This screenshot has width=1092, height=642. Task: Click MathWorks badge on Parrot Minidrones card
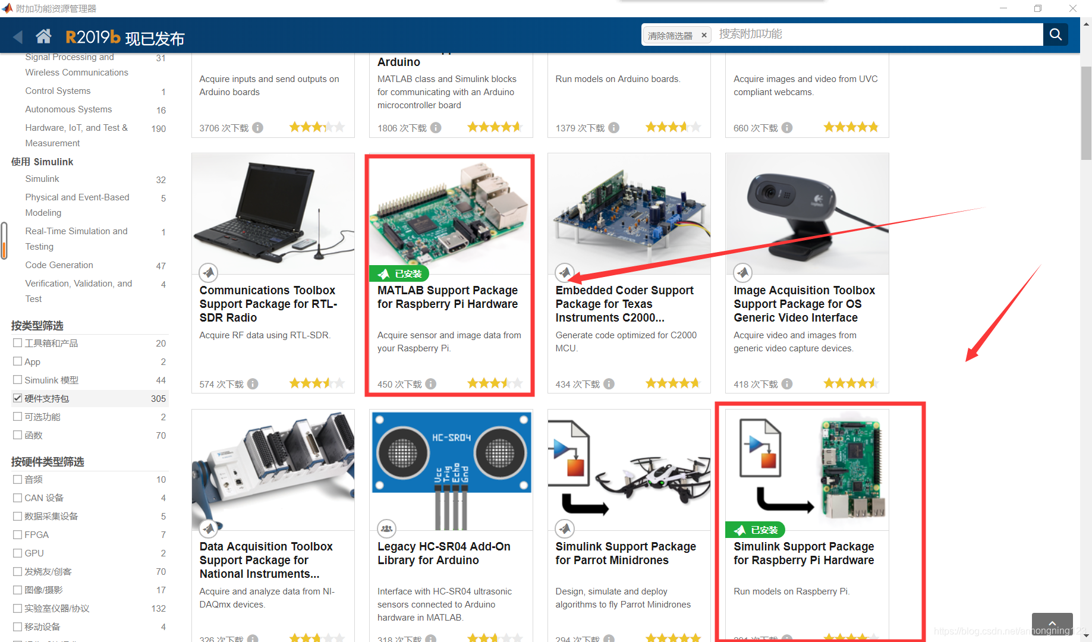click(564, 528)
